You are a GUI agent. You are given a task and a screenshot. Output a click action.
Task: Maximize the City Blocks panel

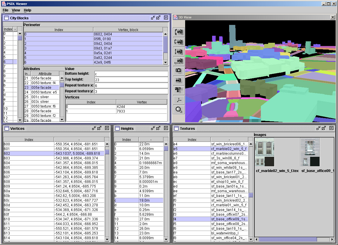(x=158, y=18)
